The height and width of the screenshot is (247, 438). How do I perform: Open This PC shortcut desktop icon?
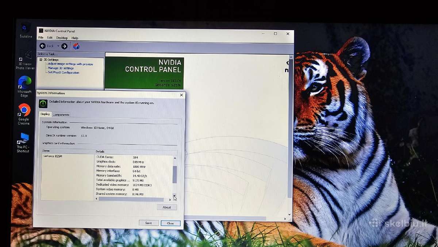coord(23,142)
